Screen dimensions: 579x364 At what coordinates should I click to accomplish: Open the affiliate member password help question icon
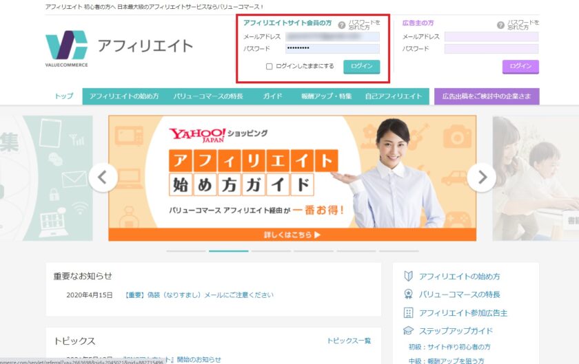click(x=342, y=25)
